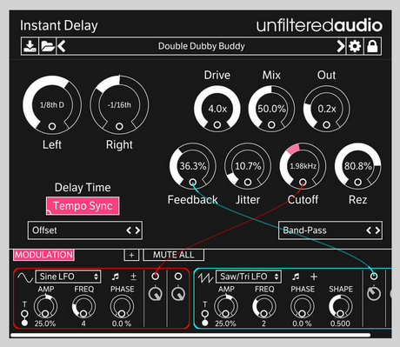This screenshot has height=347, width=400.
Task: Click the Out knob showing 0.2x
Action: pyautogui.click(x=326, y=109)
